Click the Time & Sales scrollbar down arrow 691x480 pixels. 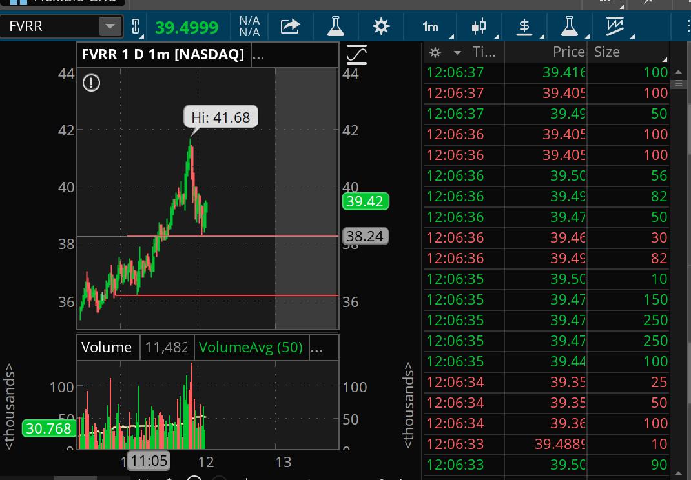pos(678,474)
